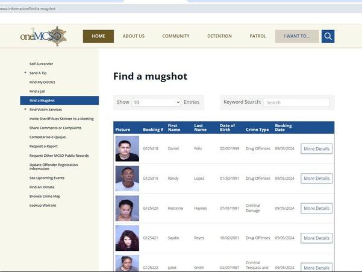Viewport: 362px width, 272px height.
Task: Click the first name Passione
Action: click(175, 208)
